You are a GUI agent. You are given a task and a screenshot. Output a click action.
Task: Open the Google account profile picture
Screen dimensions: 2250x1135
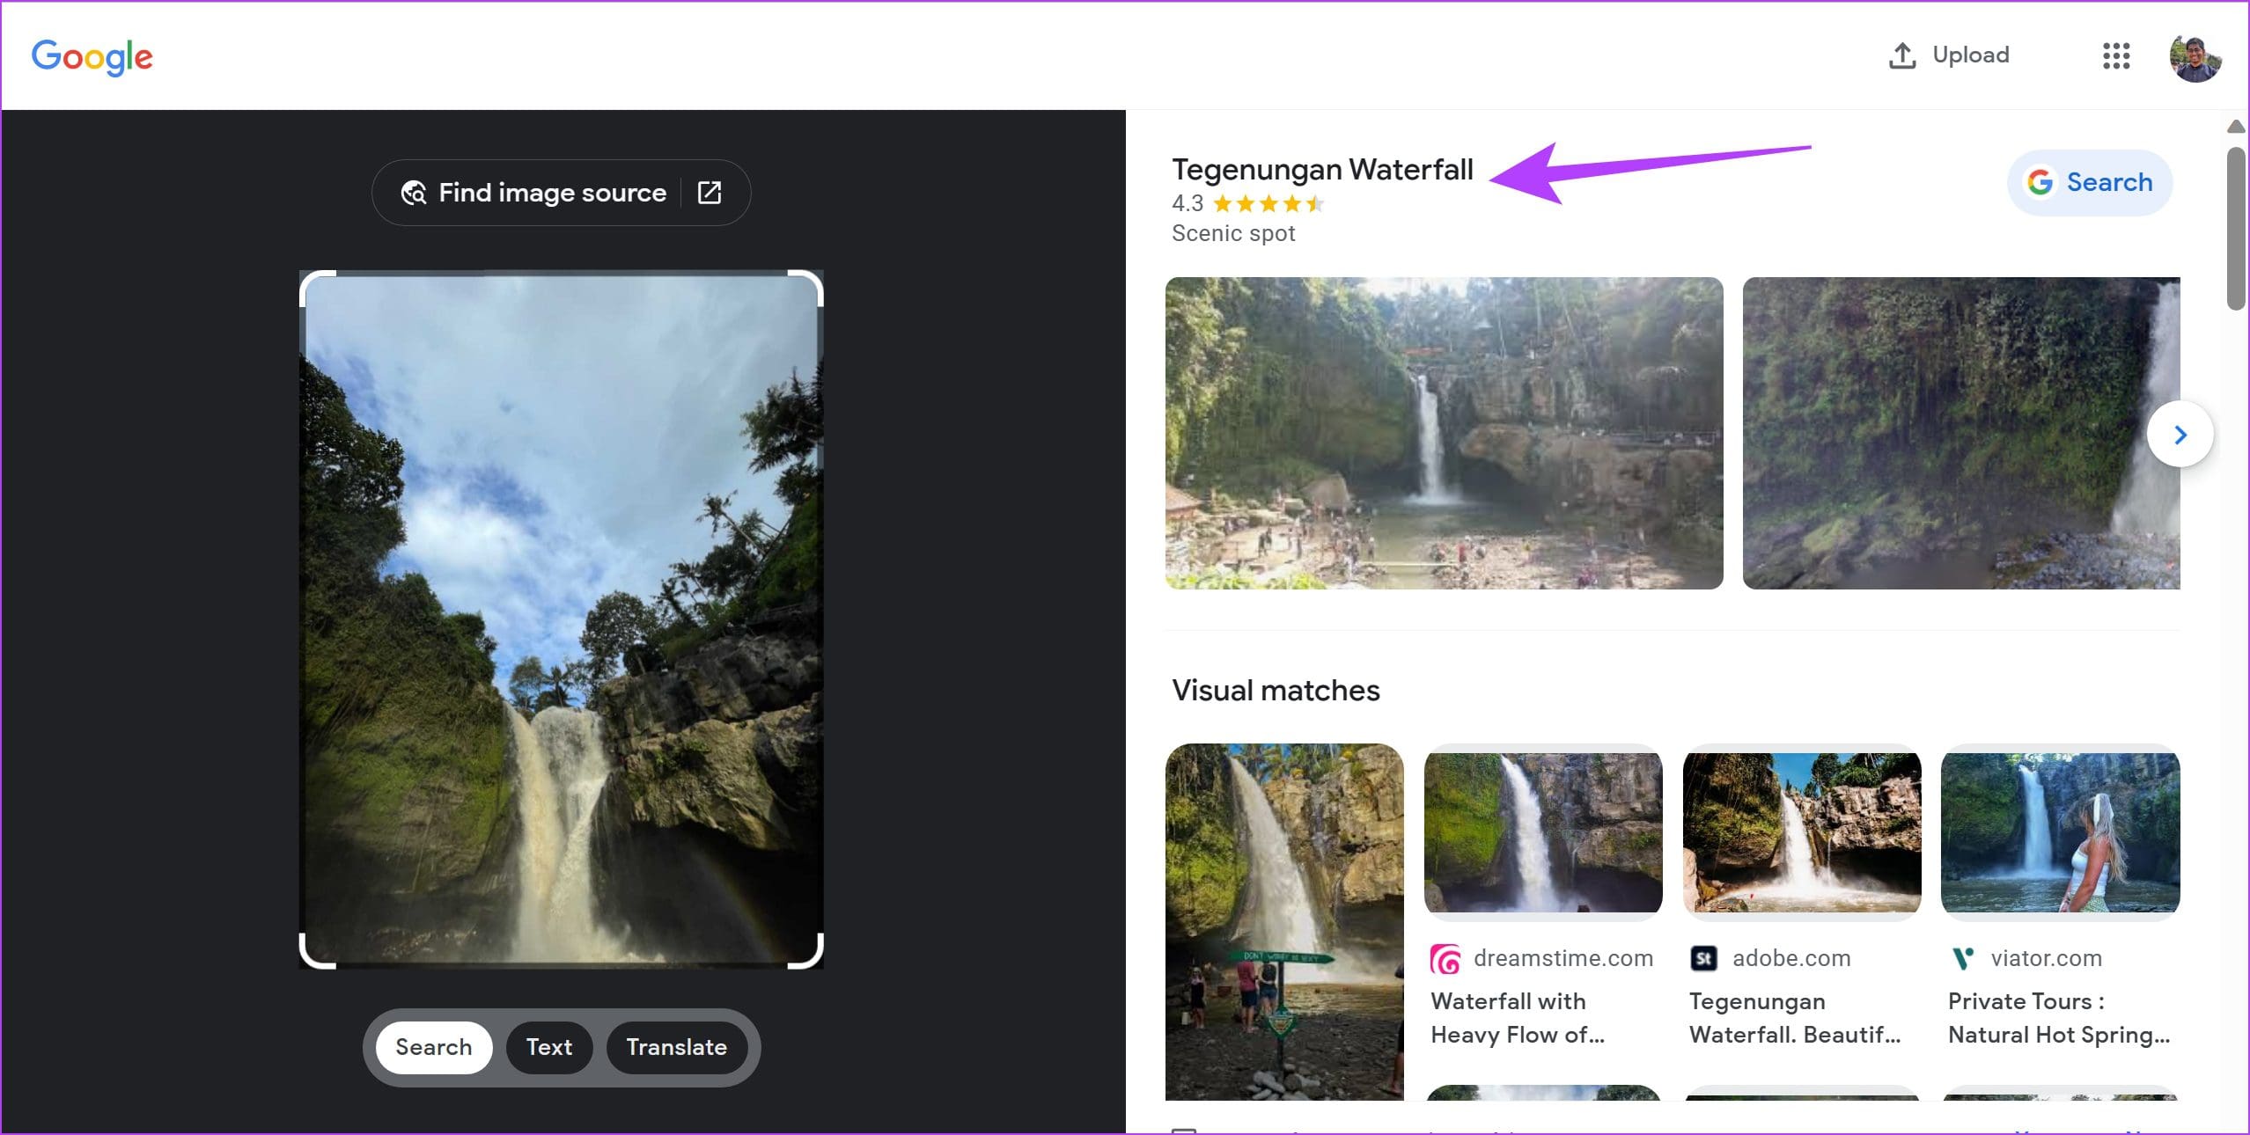2194,58
